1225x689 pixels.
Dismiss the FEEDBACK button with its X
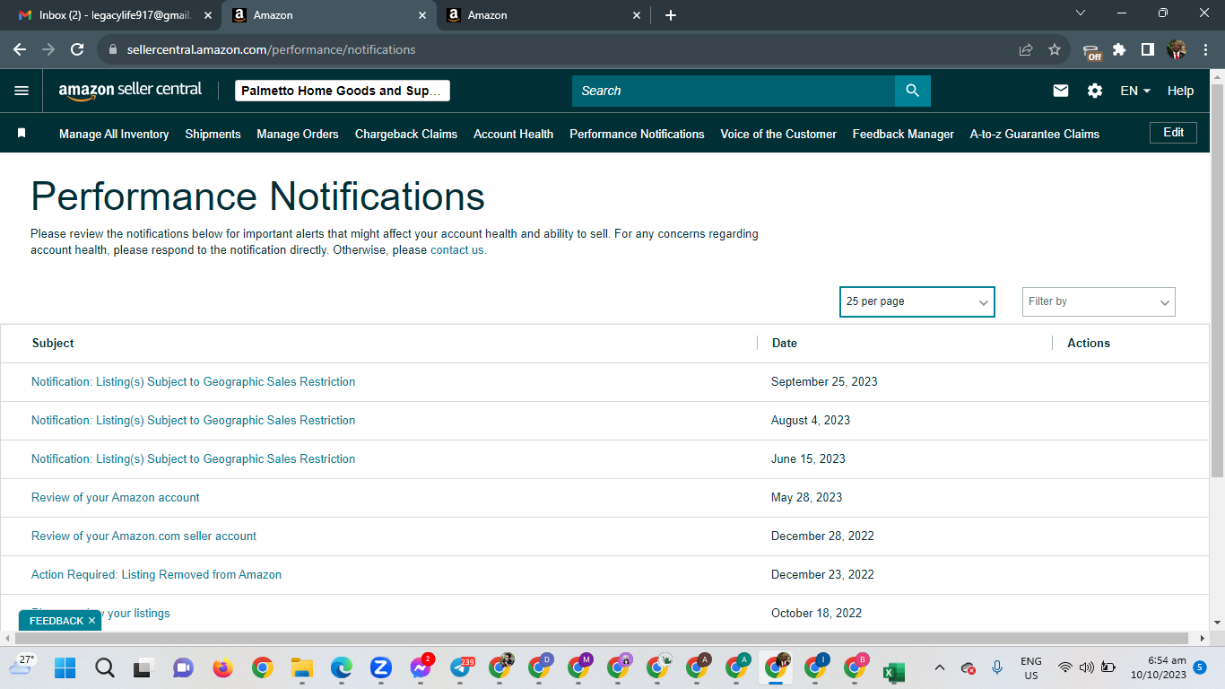pyautogui.click(x=91, y=621)
